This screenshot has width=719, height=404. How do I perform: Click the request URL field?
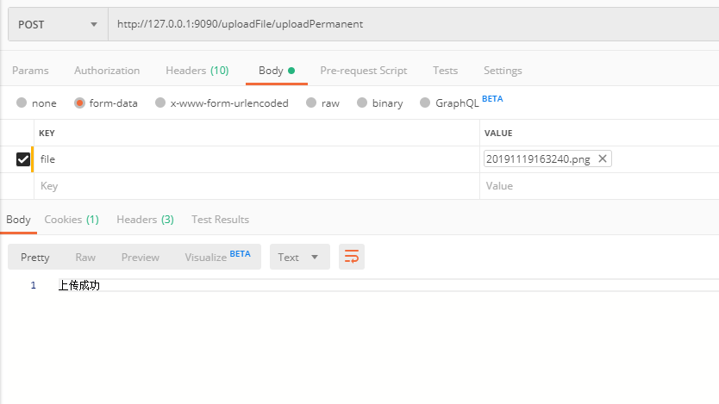pyautogui.click(x=413, y=24)
